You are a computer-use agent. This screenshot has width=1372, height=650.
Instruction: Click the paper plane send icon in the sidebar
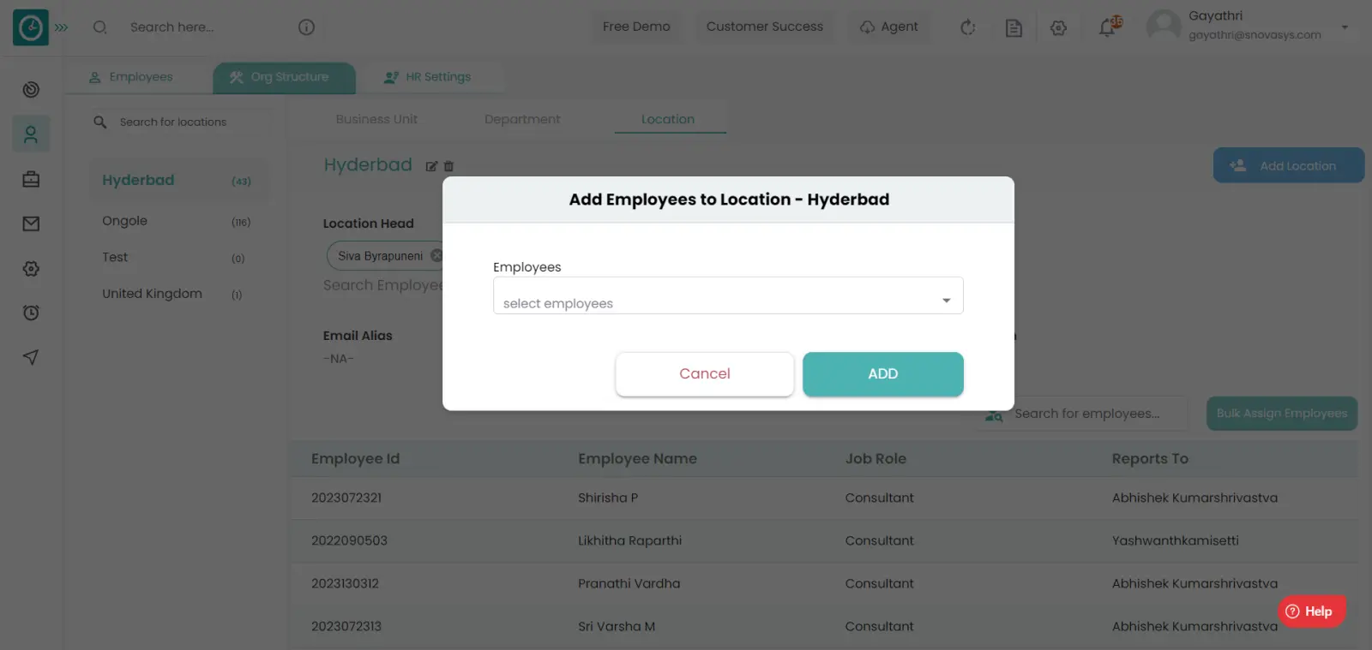31,357
